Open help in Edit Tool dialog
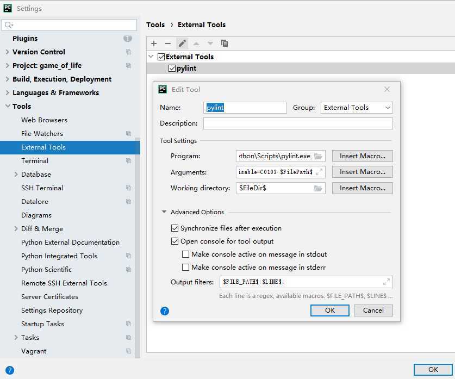Viewport: 455px width, 379px height. 165,311
